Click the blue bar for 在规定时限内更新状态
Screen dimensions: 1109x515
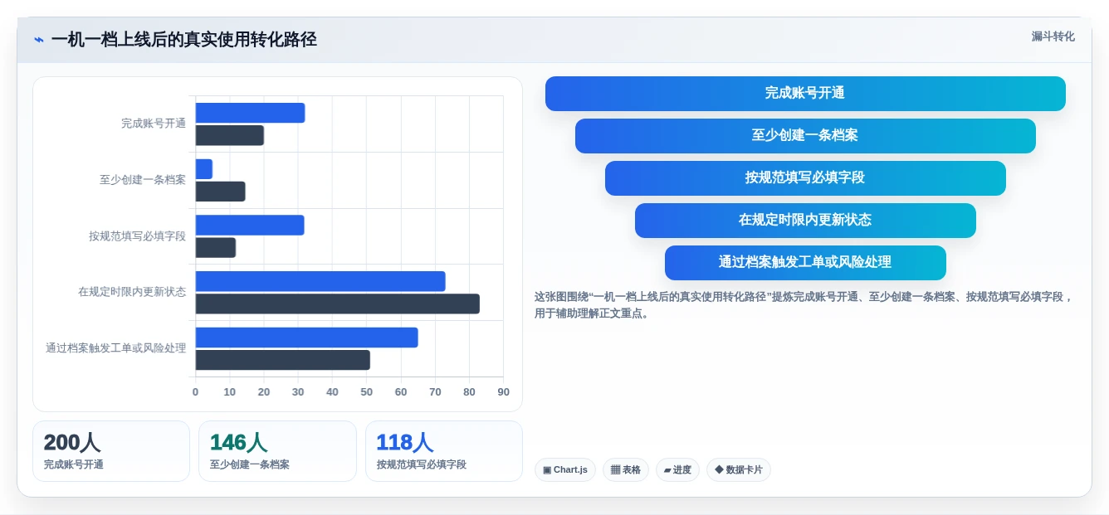click(x=320, y=281)
